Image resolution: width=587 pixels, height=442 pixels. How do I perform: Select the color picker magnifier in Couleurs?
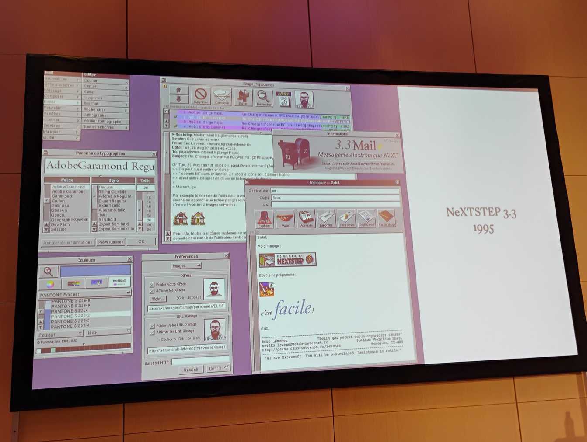[48, 272]
